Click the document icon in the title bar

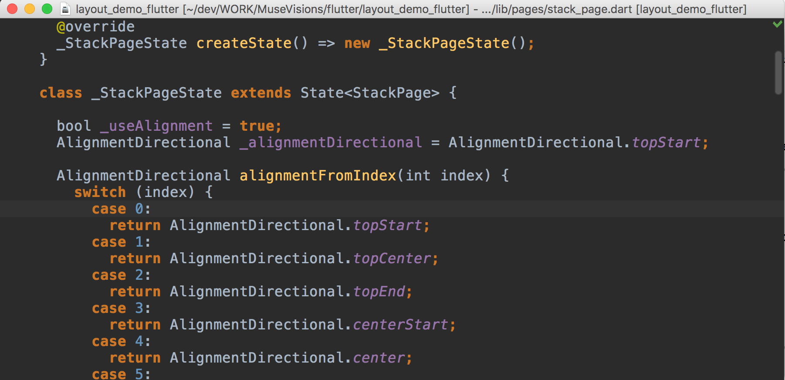tap(65, 9)
